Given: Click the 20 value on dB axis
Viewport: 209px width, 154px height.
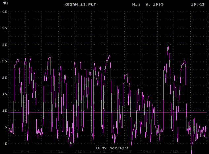Looking at the screenshot, I should pyautogui.click(x=5, y=78).
